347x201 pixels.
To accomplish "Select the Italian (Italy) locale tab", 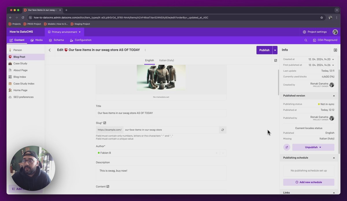I will [167, 60].
